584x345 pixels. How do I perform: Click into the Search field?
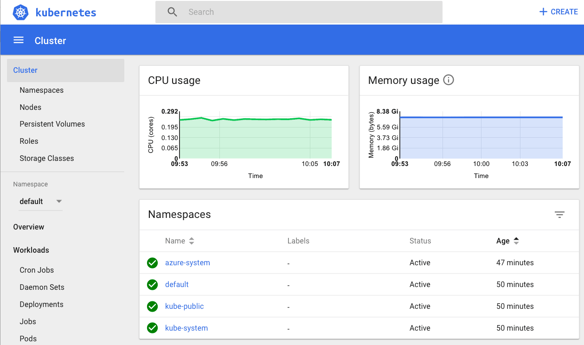pyautogui.click(x=311, y=12)
